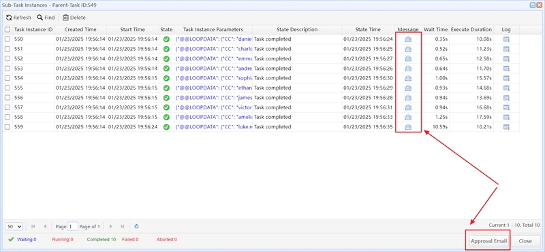This screenshot has height=252, width=545.
Task: View log for task instance 551
Action: (506, 49)
